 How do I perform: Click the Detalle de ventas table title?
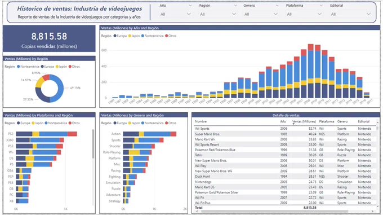click(286, 115)
